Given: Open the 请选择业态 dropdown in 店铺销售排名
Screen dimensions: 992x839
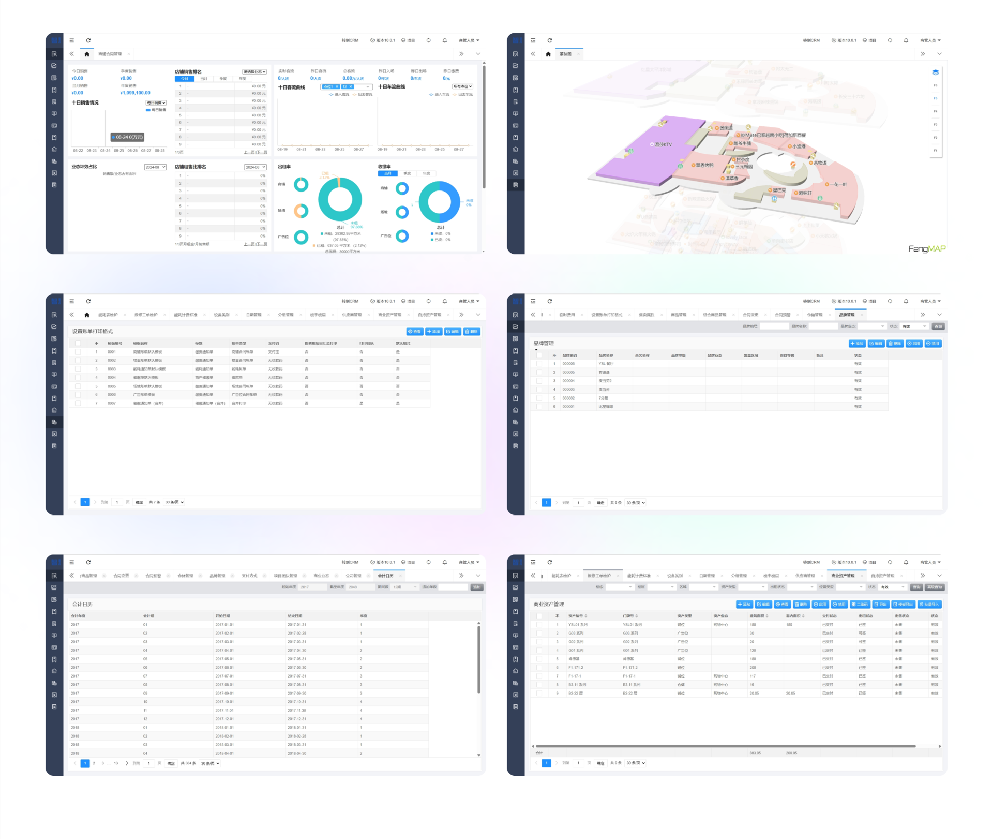Looking at the screenshot, I should (254, 72).
